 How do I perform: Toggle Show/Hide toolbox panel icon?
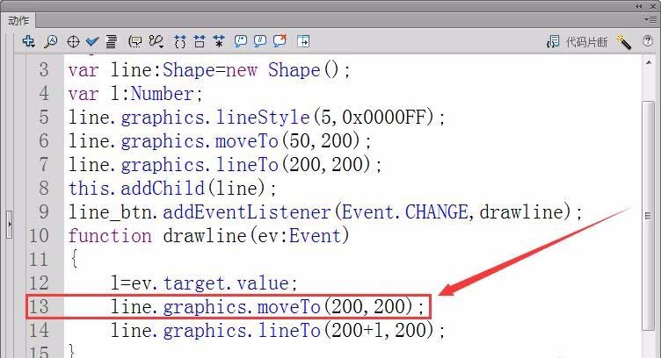coord(303,41)
